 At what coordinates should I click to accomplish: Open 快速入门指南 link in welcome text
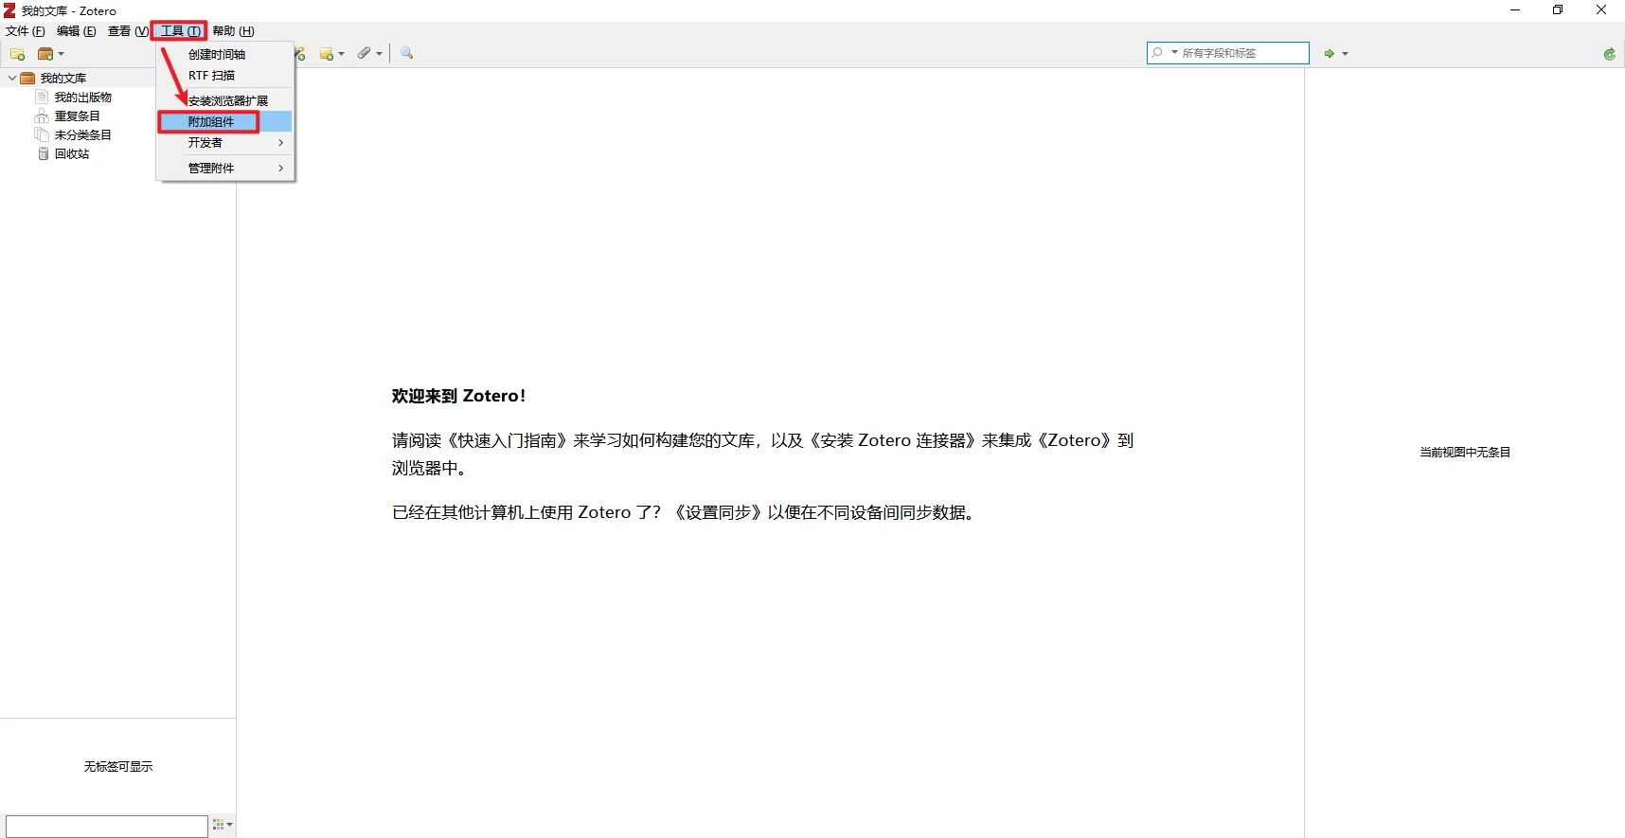(x=508, y=440)
